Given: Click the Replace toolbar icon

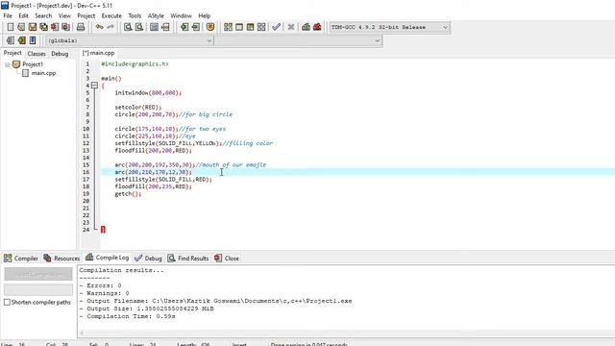Looking at the screenshot, I should 138,27.
